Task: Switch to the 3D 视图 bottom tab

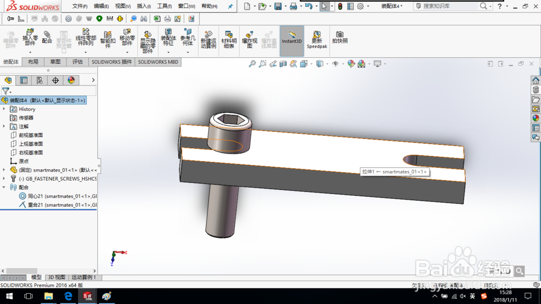Action: click(x=57, y=277)
